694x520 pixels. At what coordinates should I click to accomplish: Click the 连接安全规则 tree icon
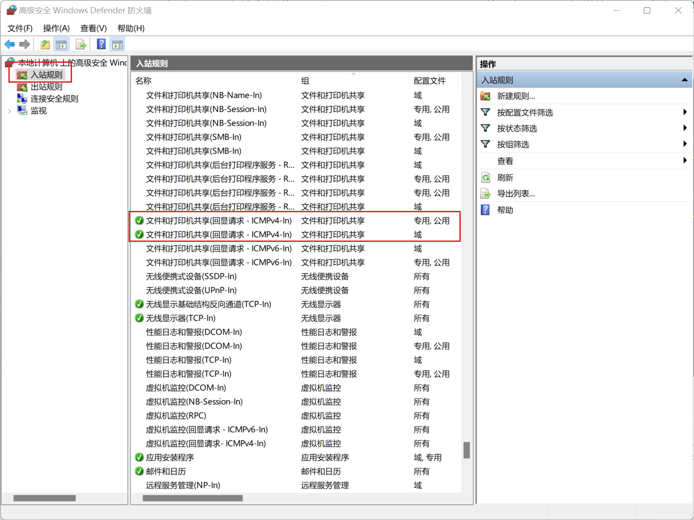click(x=22, y=98)
